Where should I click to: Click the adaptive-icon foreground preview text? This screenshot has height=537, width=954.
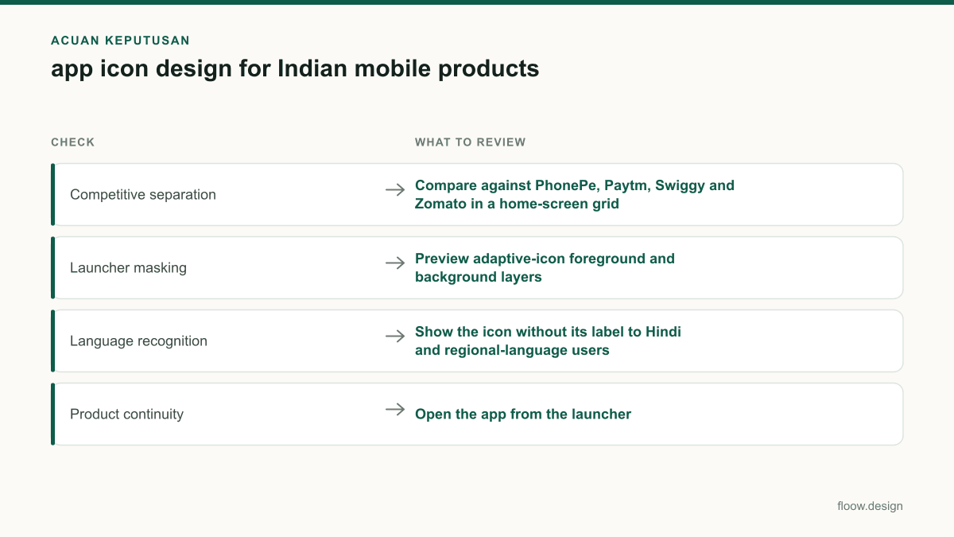click(545, 267)
